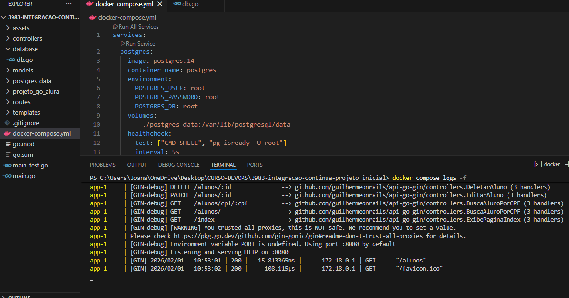This screenshot has width=569, height=298.
Task: Click the docker terminal shell icon
Action: pos(538,164)
